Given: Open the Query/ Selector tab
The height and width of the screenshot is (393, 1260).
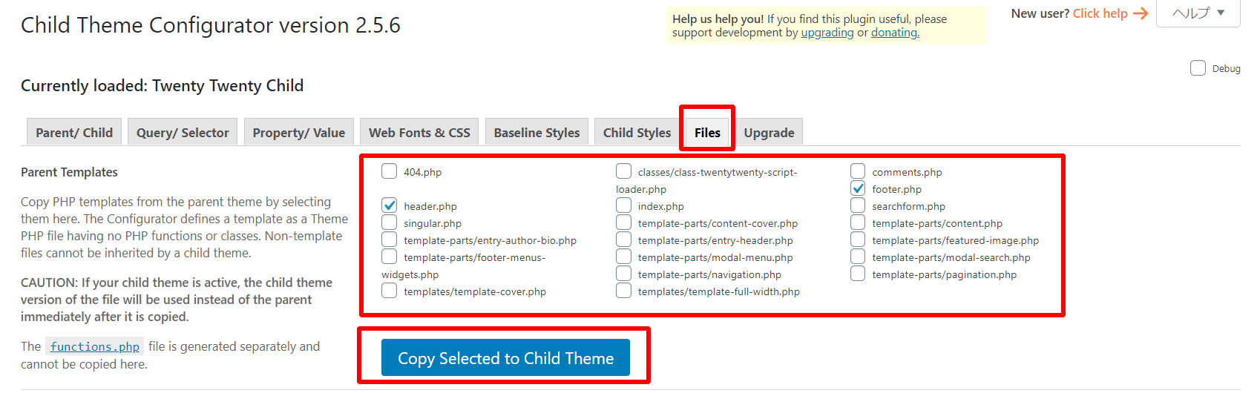Looking at the screenshot, I should click(x=183, y=133).
